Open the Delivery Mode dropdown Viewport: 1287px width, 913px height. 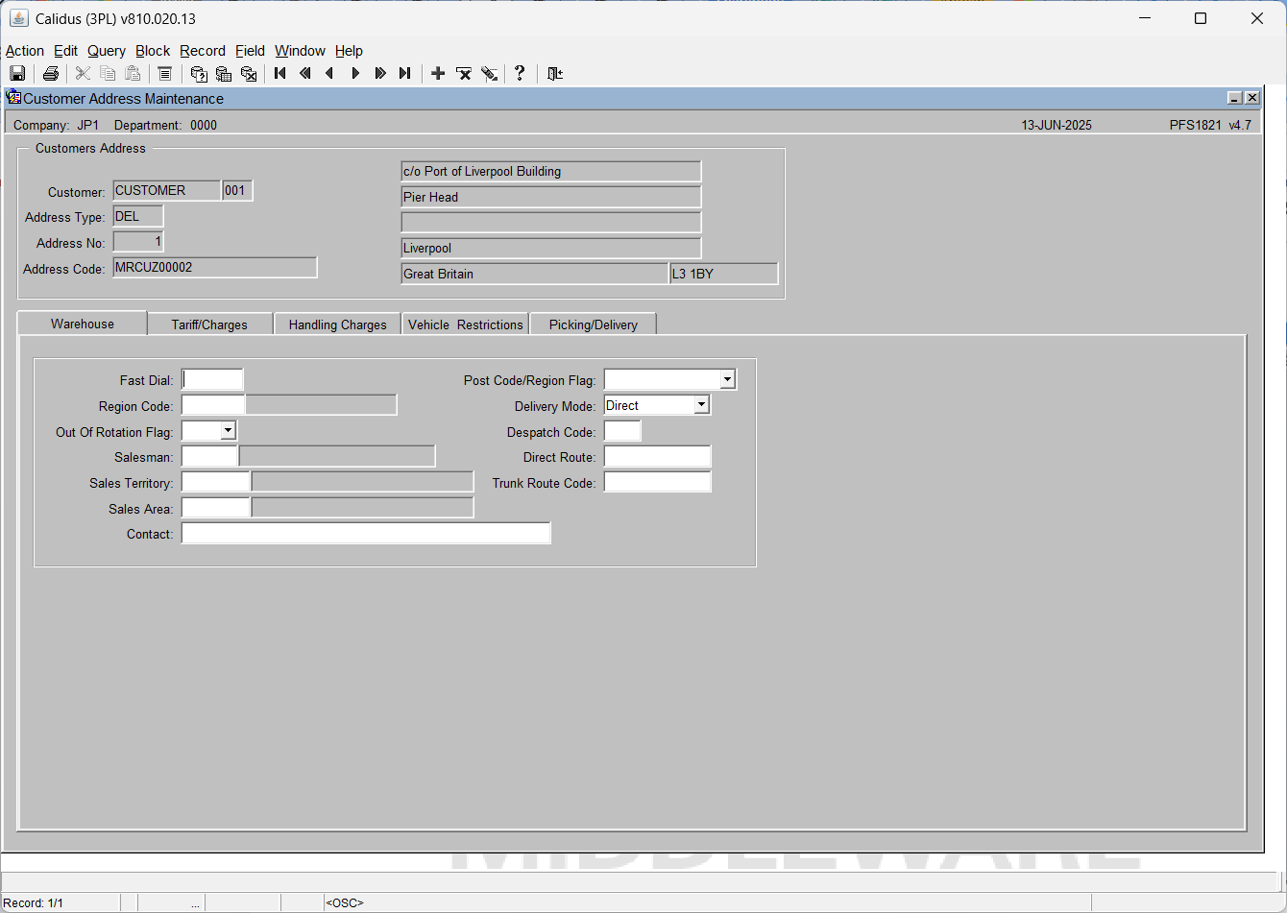pyautogui.click(x=701, y=406)
